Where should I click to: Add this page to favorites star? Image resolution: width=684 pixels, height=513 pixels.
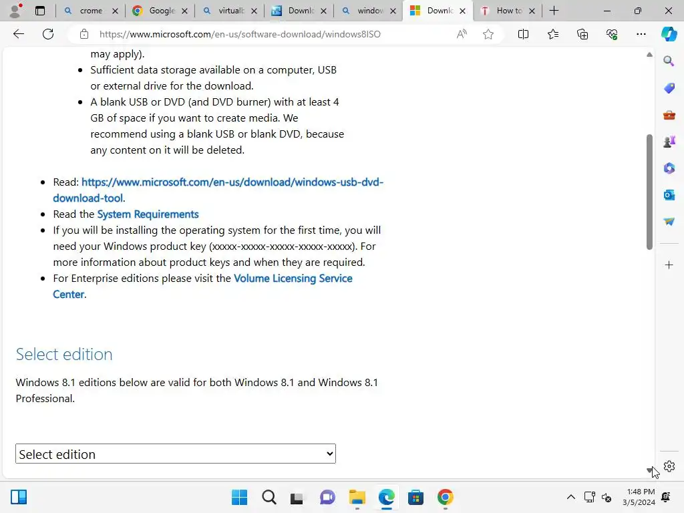(488, 34)
